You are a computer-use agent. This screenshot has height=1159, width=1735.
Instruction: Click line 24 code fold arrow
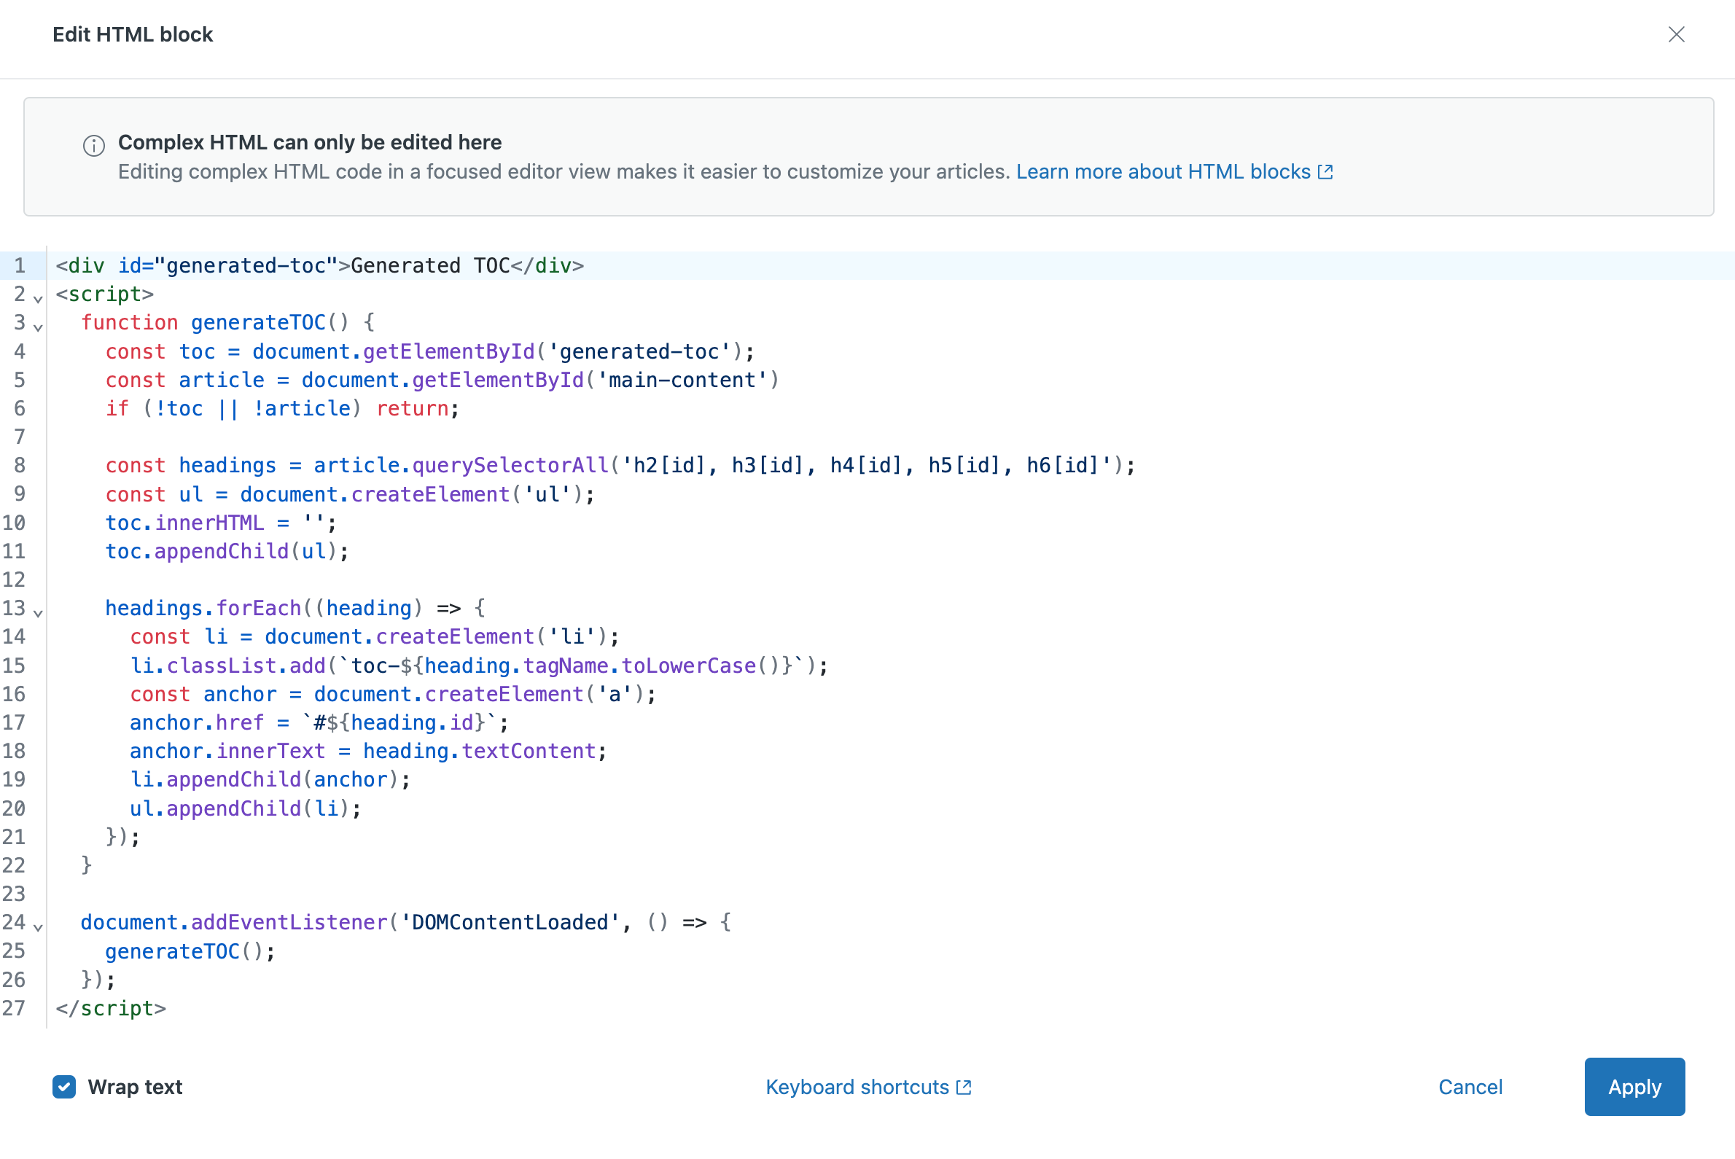[40, 924]
